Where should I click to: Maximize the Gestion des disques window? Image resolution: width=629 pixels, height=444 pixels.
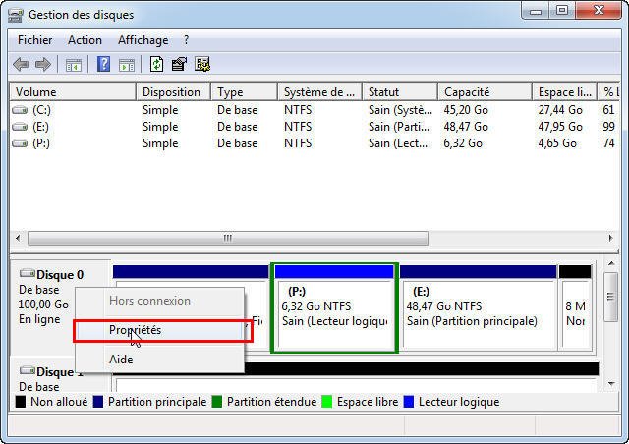pyautogui.click(x=562, y=11)
